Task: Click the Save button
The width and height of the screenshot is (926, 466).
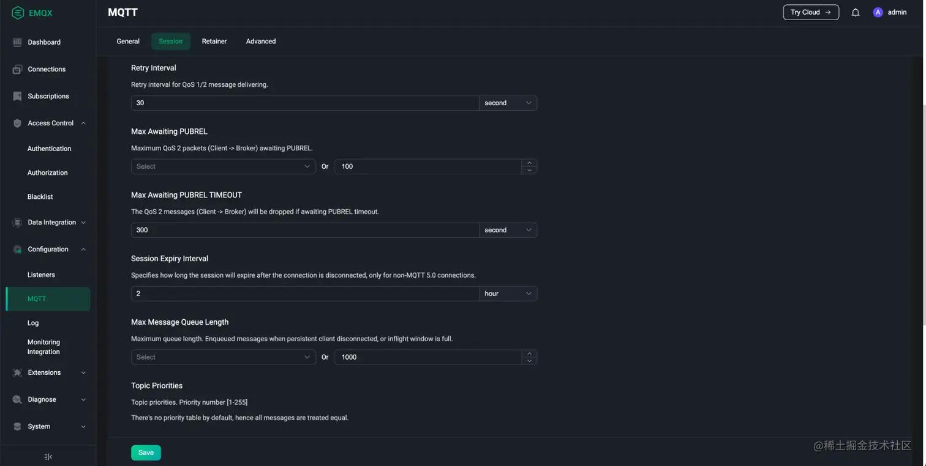Action: coord(145,453)
